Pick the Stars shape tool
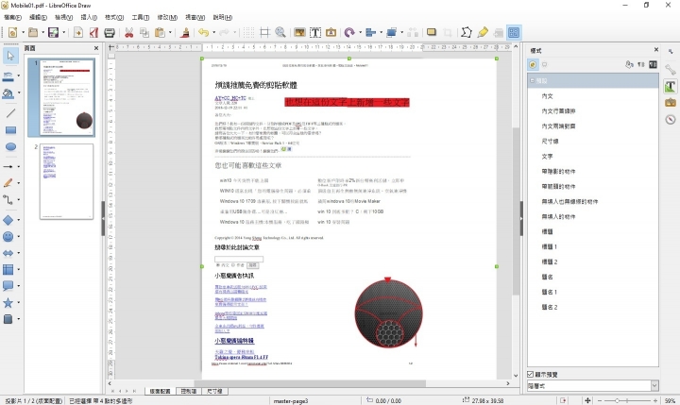The height and width of the screenshot is (405, 680). coord(8,303)
